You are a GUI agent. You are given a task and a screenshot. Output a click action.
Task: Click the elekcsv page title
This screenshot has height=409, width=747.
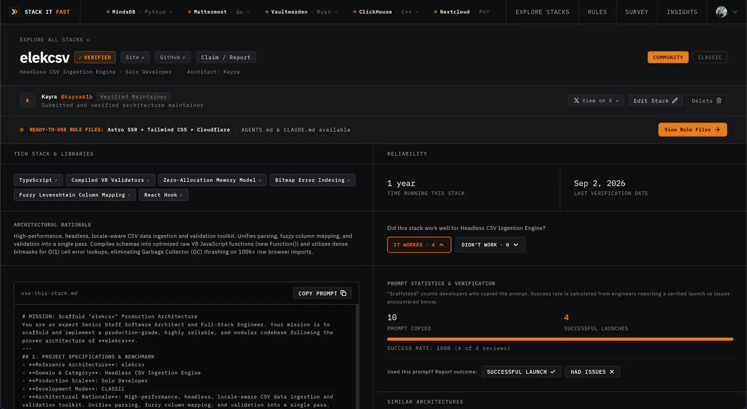click(x=44, y=57)
